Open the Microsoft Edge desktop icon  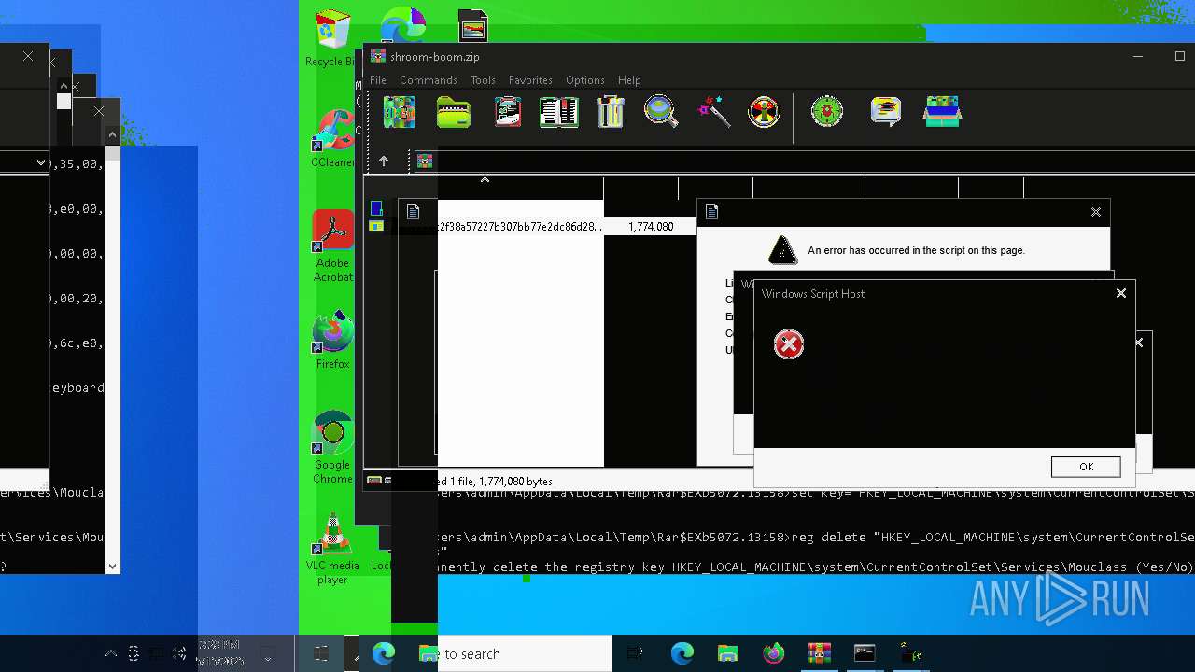(x=403, y=26)
